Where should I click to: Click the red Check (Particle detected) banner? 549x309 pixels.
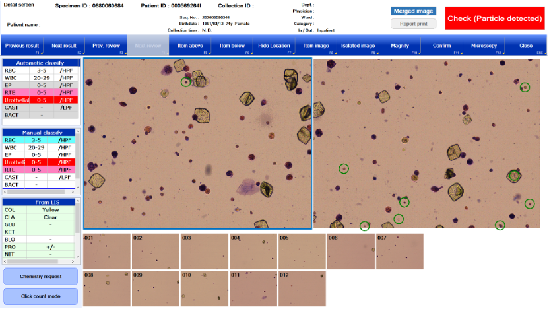point(494,18)
